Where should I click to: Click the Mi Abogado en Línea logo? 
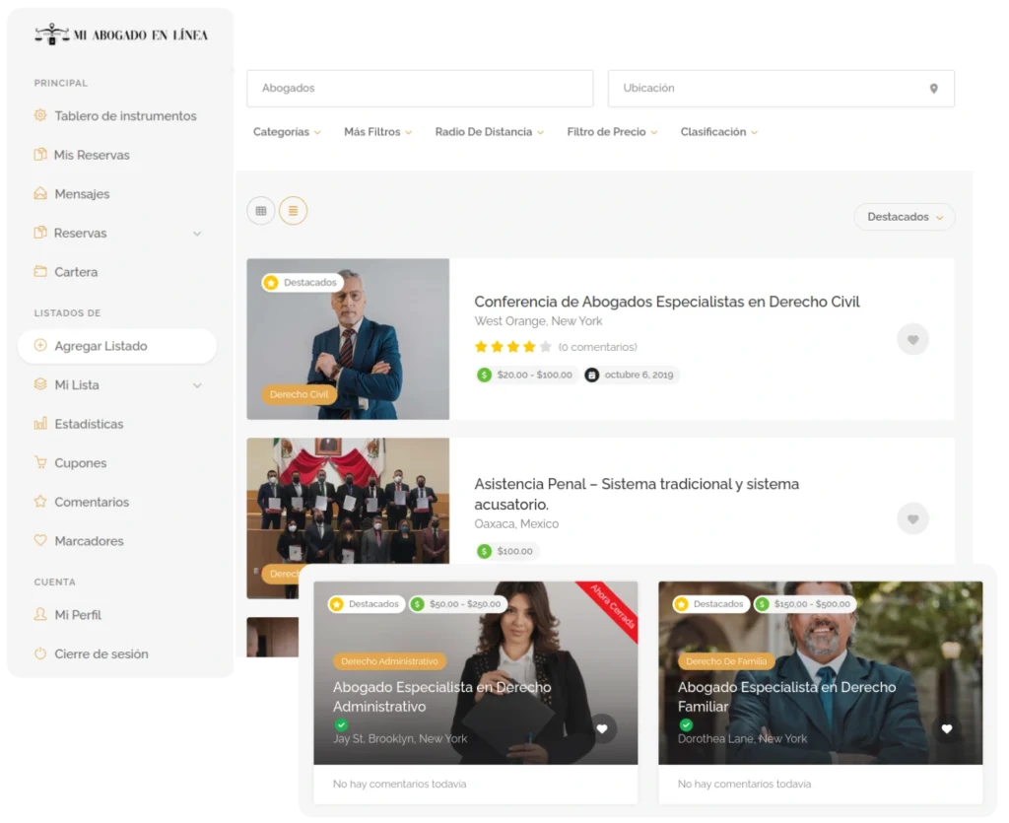[x=121, y=34]
